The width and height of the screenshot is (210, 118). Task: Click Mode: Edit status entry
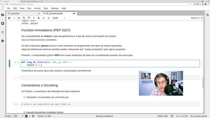click(x=162, y=116)
